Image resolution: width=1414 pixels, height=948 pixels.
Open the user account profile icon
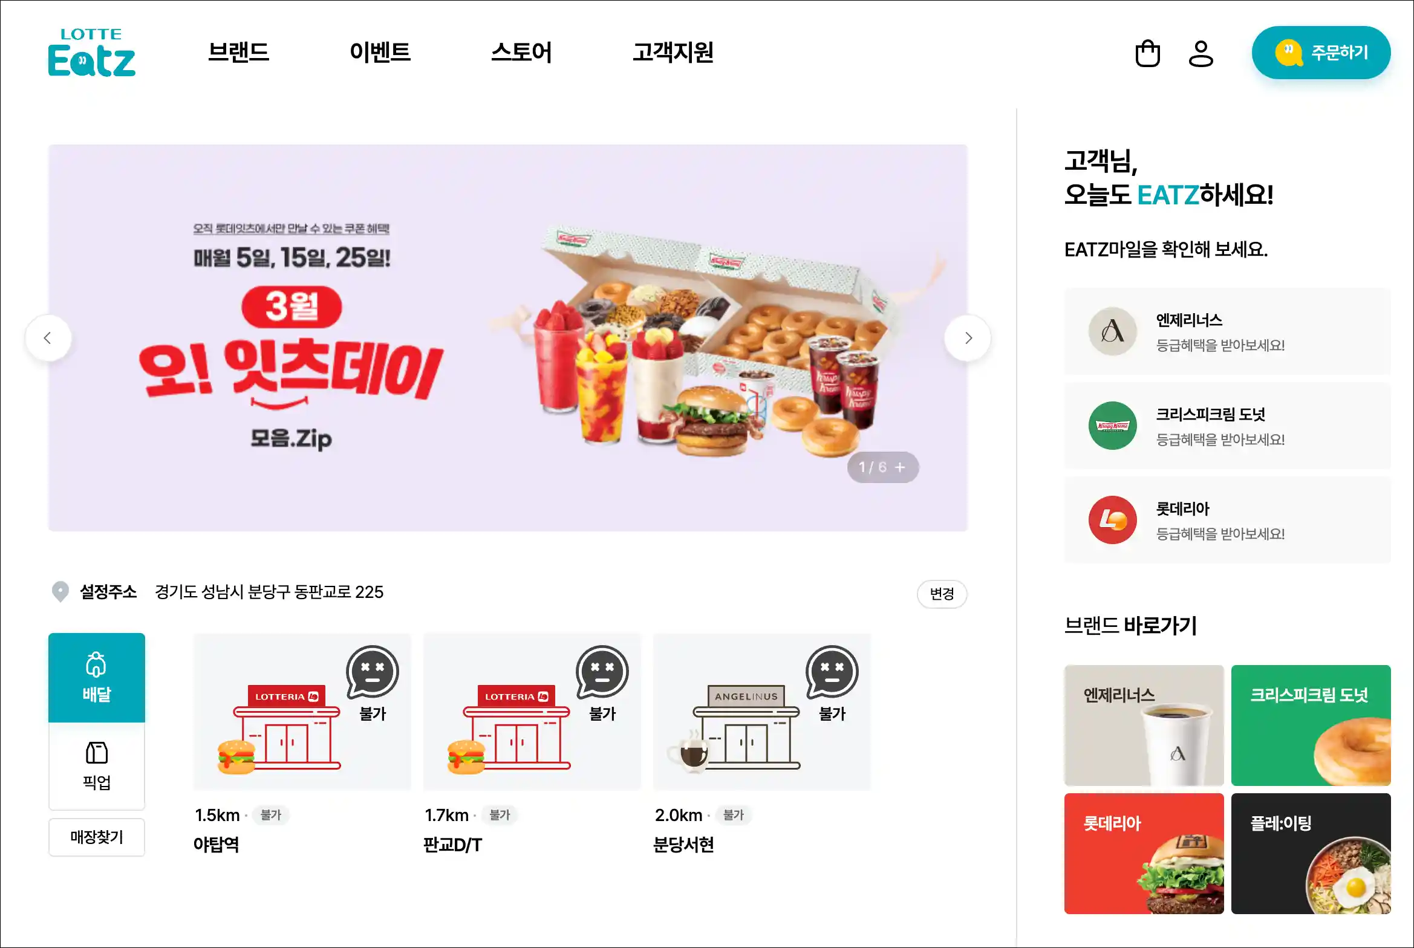(x=1201, y=53)
